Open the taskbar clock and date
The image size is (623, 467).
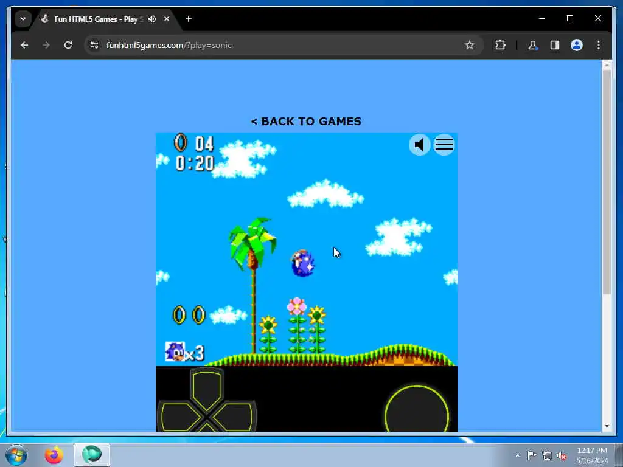point(592,455)
